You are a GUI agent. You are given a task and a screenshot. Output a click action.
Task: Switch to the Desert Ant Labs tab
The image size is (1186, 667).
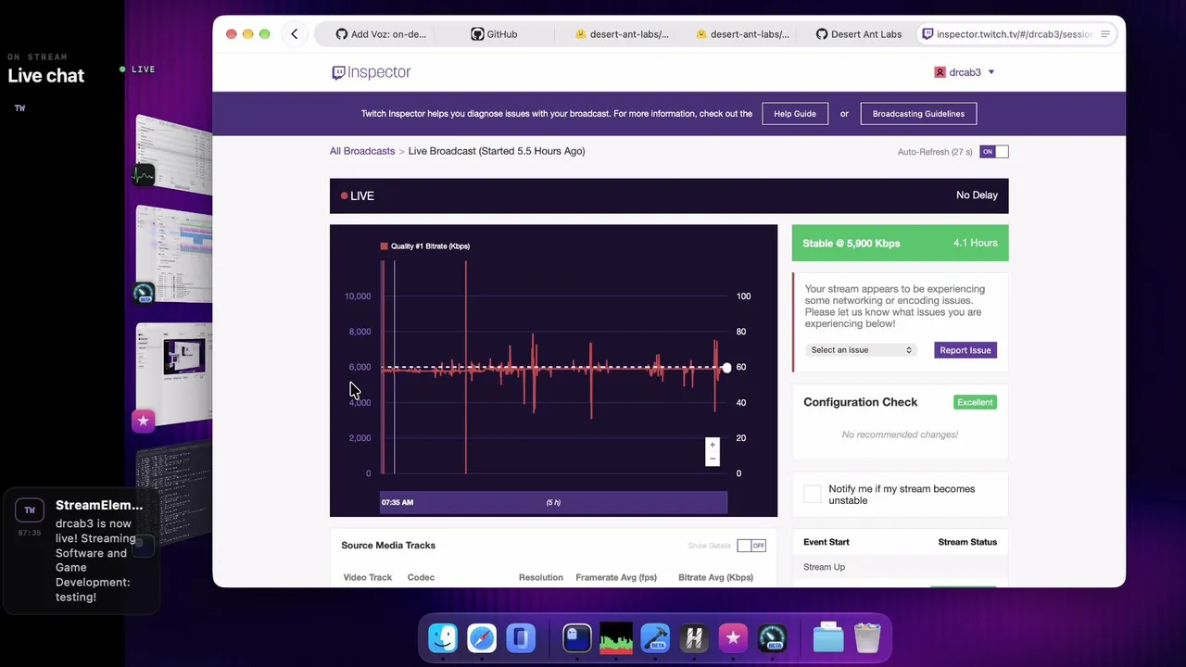(858, 34)
